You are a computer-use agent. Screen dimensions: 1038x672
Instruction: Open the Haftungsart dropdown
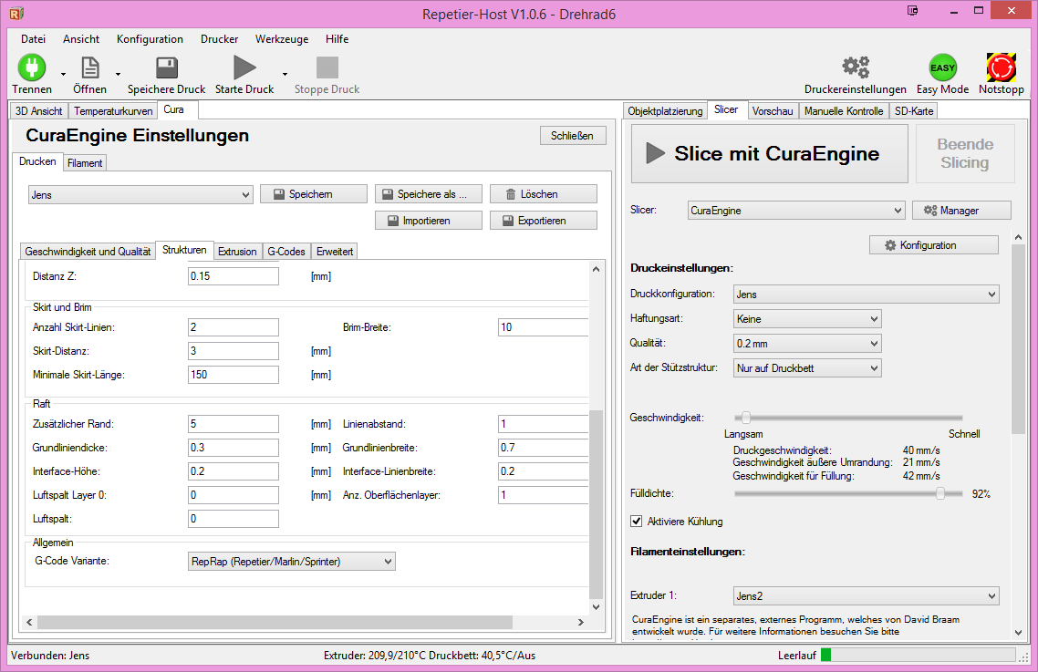coord(807,319)
